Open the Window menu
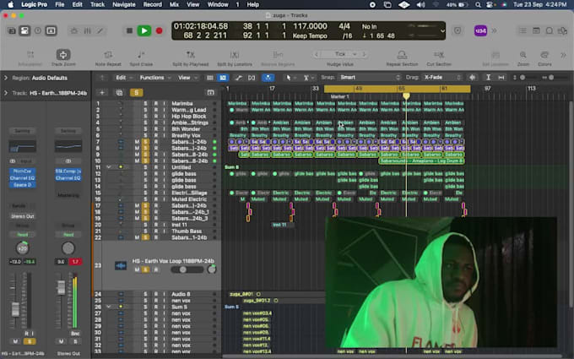 (218, 5)
